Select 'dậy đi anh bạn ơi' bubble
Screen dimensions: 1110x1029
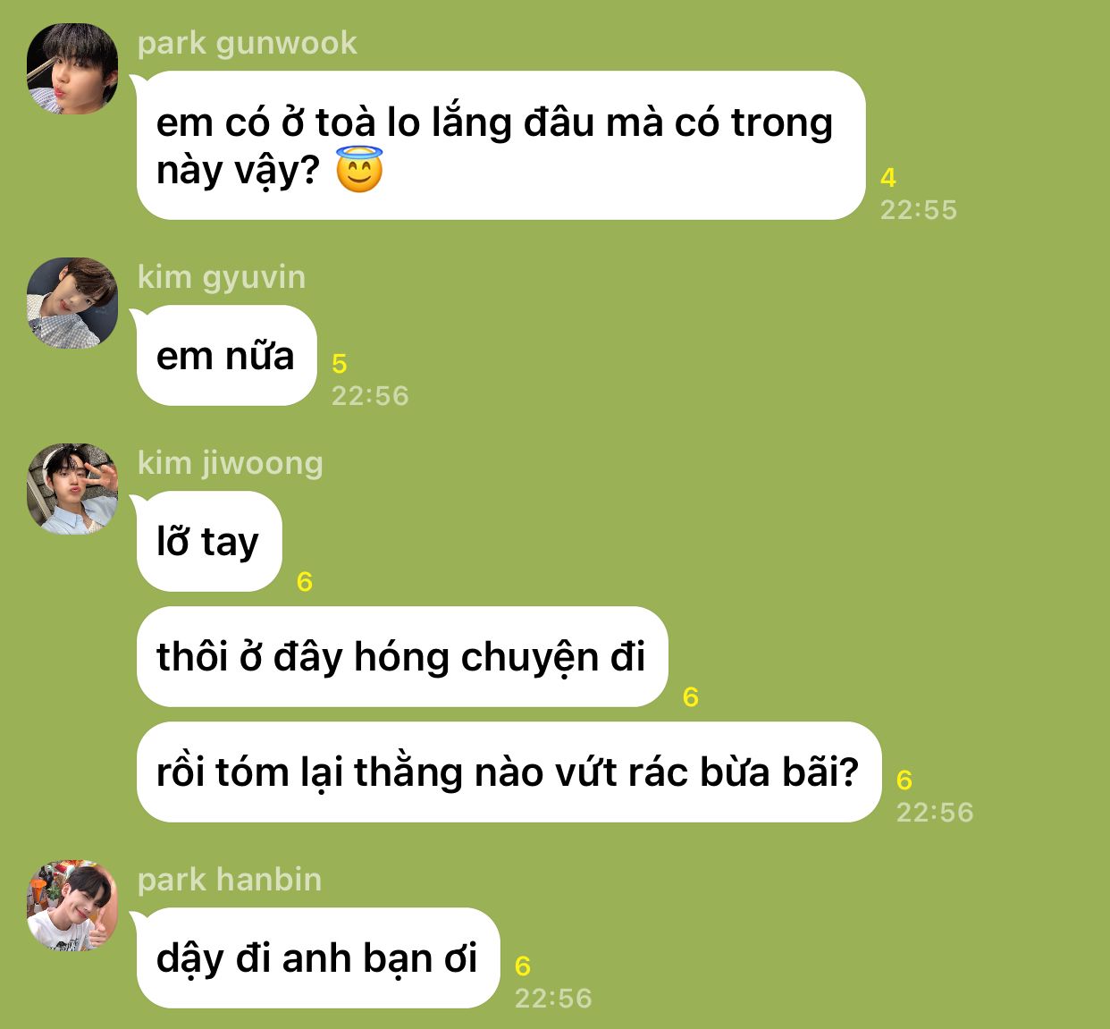pos(317,958)
